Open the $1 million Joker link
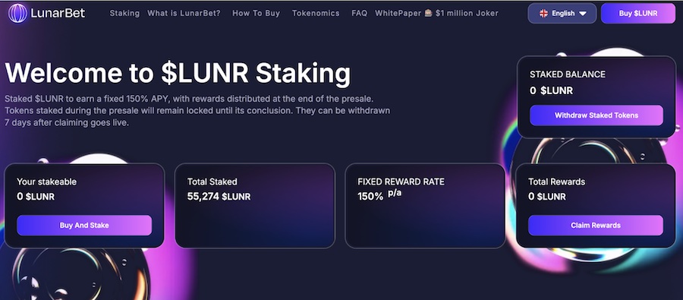The width and height of the screenshot is (683, 300). tap(467, 13)
